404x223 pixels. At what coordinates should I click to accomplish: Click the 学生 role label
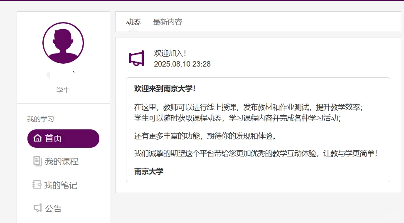pyautogui.click(x=63, y=90)
